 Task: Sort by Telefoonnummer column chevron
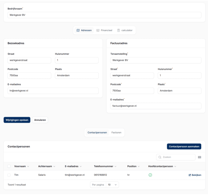[x=115, y=166]
